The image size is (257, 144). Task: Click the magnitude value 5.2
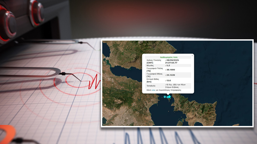click(168, 65)
